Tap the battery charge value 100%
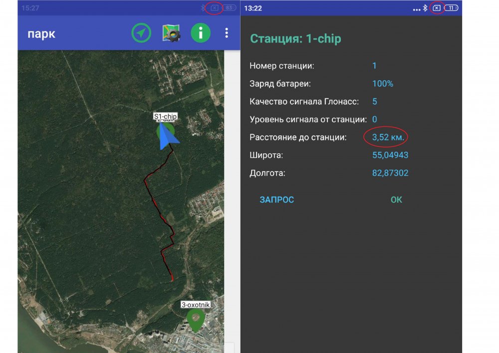 pos(383,83)
